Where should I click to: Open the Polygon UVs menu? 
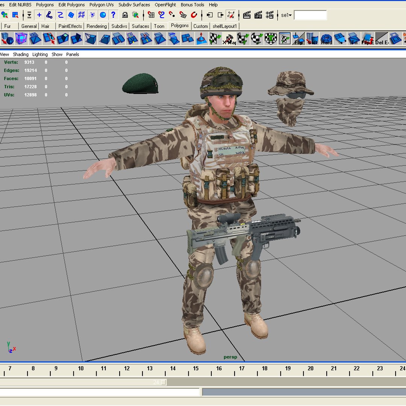tap(101, 5)
